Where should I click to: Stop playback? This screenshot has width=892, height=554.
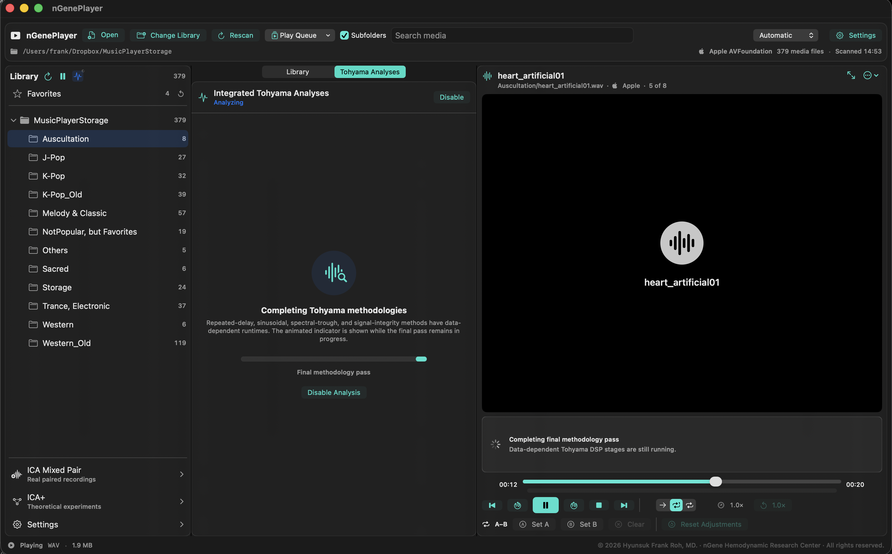(599, 505)
